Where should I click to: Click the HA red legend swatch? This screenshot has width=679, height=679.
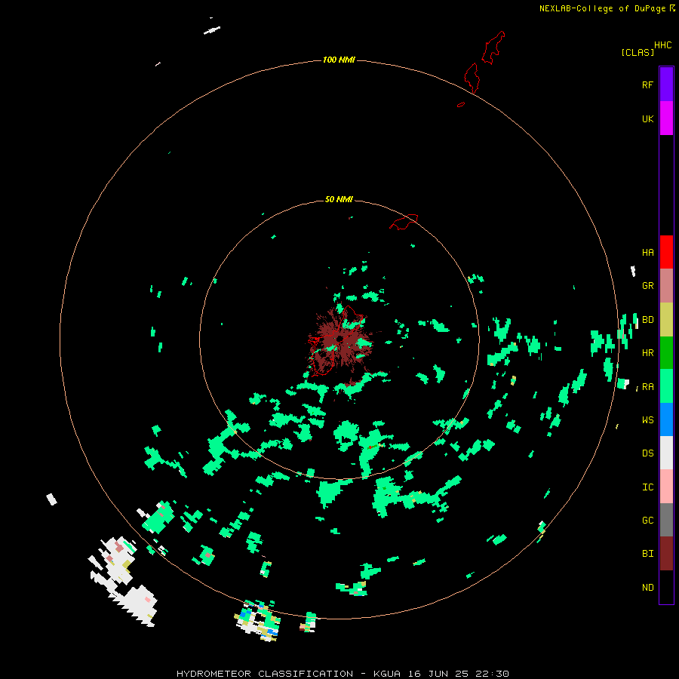(x=666, y=252)
